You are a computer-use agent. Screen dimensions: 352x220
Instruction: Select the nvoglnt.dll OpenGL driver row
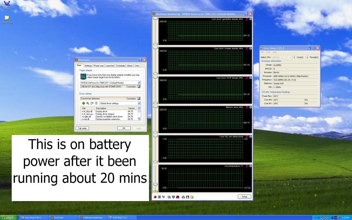[109, 117]
